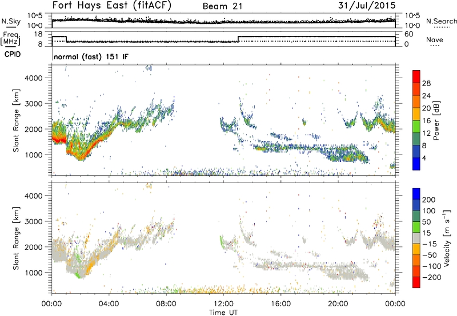The height and width of the screenshot is (316, 457).
Task: Select the "Freq. [MHz]" axis label
Action: (10, 38)
